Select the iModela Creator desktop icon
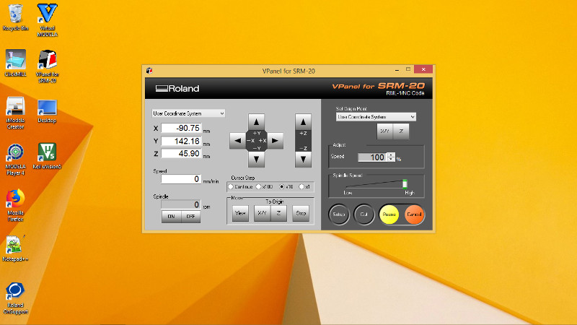This screenshot has width=577, height=325. [15, 113]
